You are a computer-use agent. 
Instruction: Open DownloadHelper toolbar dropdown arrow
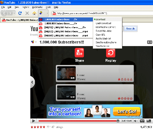pyautogui.click(x=47, y=13)
